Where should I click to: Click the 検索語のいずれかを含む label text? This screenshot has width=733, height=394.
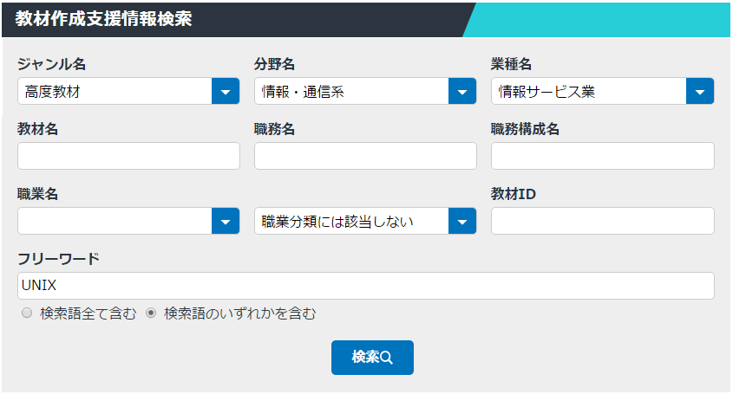coord(239,313)
